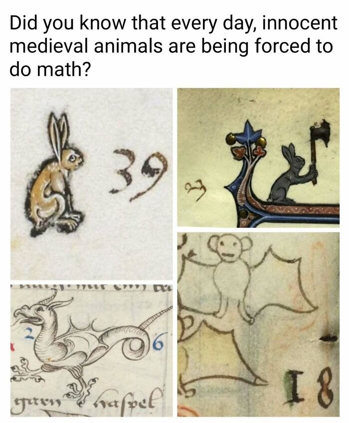The width and height of the screenshot is (349, 423).
Task: Click the word "medieval" in caption
Action: tap(49, 46)
